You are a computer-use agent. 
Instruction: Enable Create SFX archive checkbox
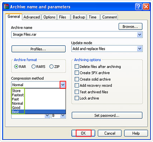pyautogui.click(x=77, y=73)
